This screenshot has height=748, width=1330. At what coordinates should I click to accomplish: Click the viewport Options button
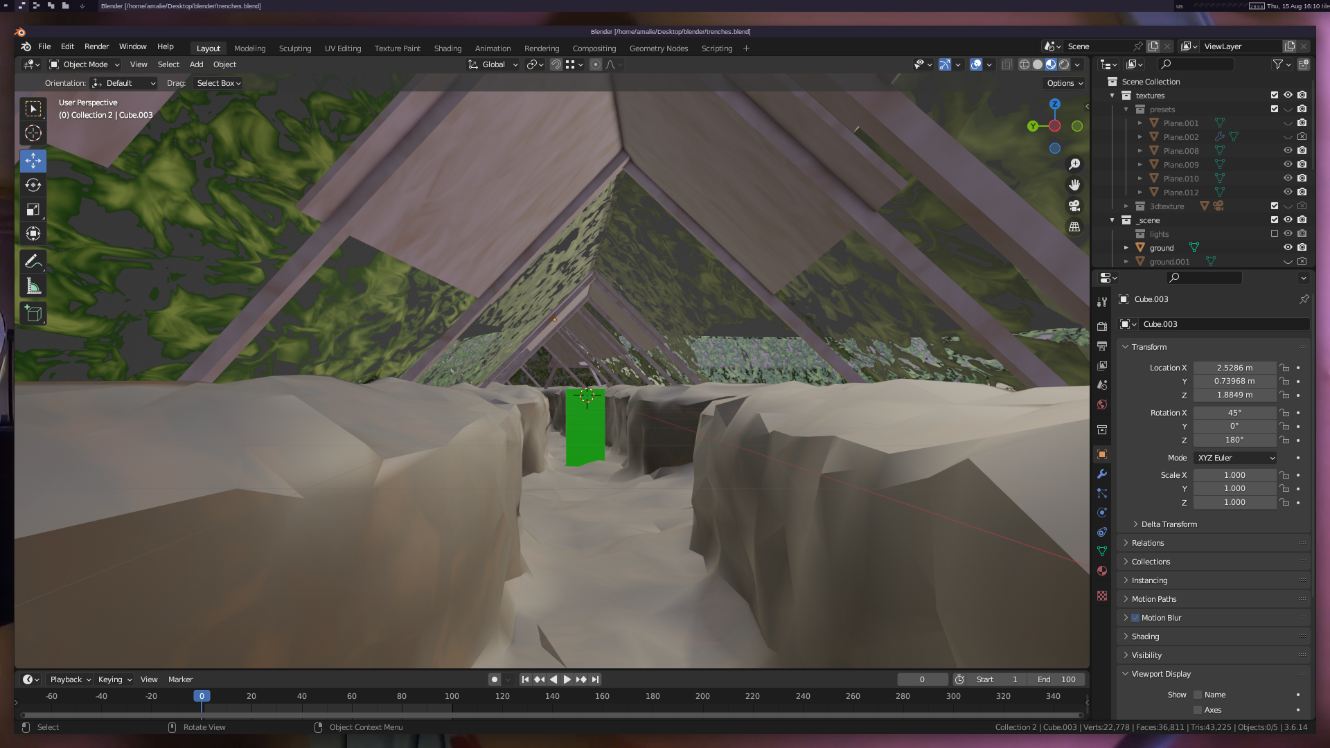1064,83
